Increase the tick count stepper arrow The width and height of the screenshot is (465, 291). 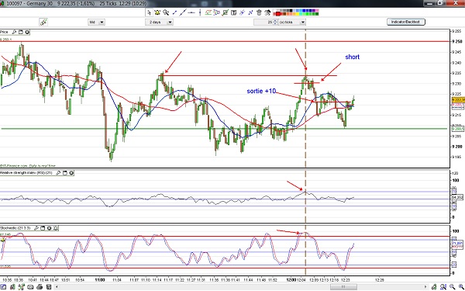click(275, 20)
